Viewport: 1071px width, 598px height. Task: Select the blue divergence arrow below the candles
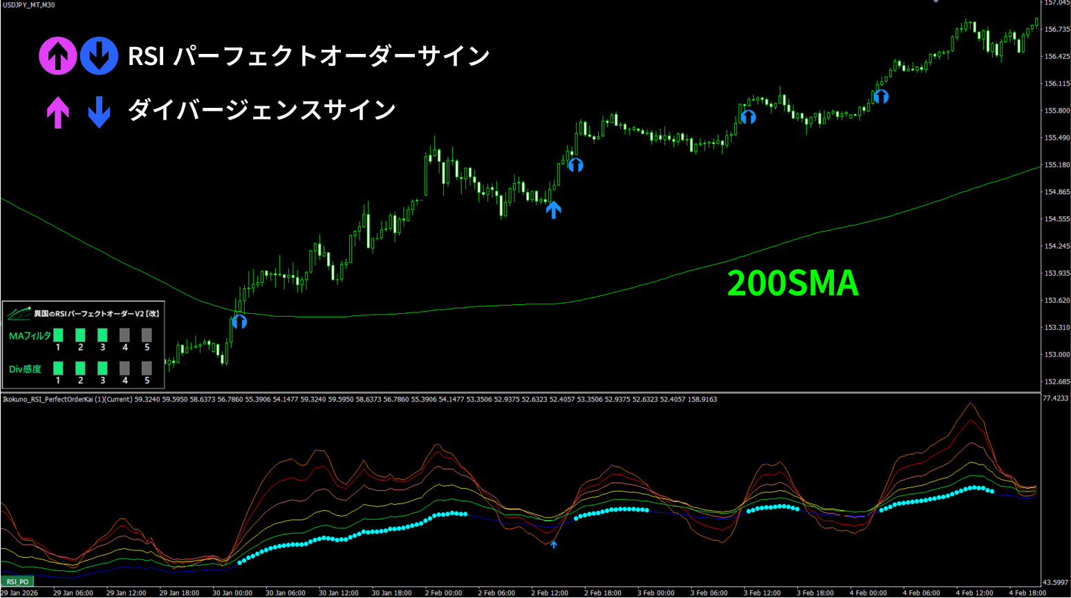click(553, 209)
